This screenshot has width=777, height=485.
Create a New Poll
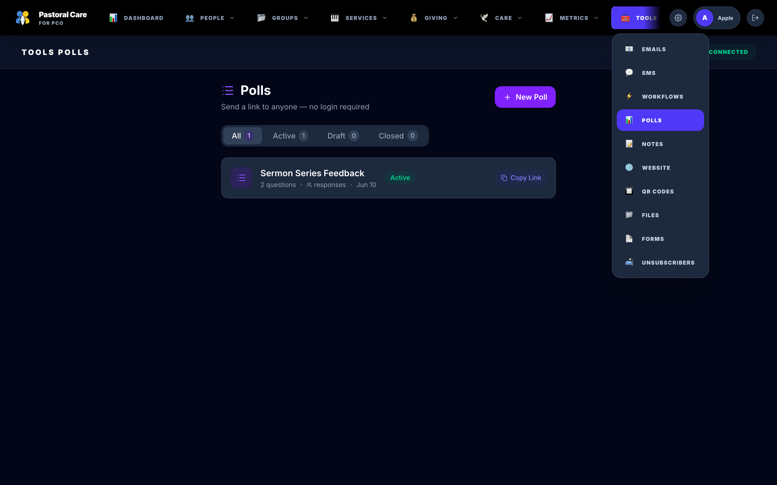click(x=525, y=97)
